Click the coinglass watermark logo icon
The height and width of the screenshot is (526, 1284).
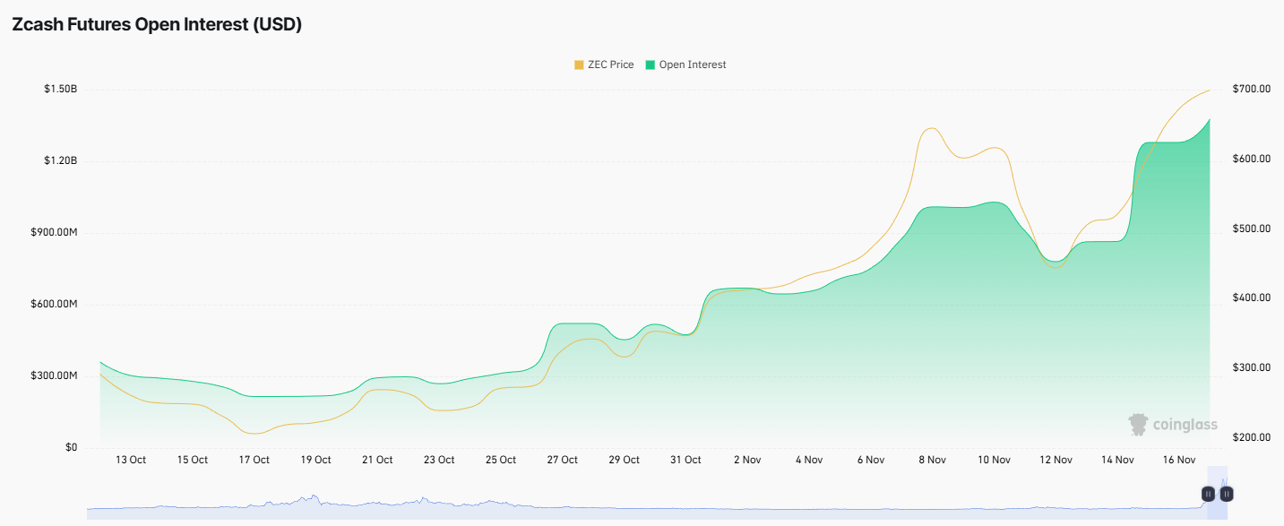tap(1138, 425)
